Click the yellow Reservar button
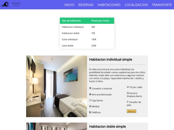This screenshot has height=130, width=174. click(x=131, y=111)
